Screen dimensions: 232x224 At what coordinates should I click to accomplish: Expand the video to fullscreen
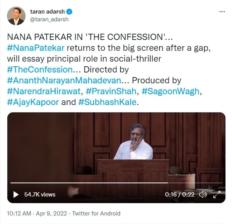pyautogui.click(x=217, y=195)
